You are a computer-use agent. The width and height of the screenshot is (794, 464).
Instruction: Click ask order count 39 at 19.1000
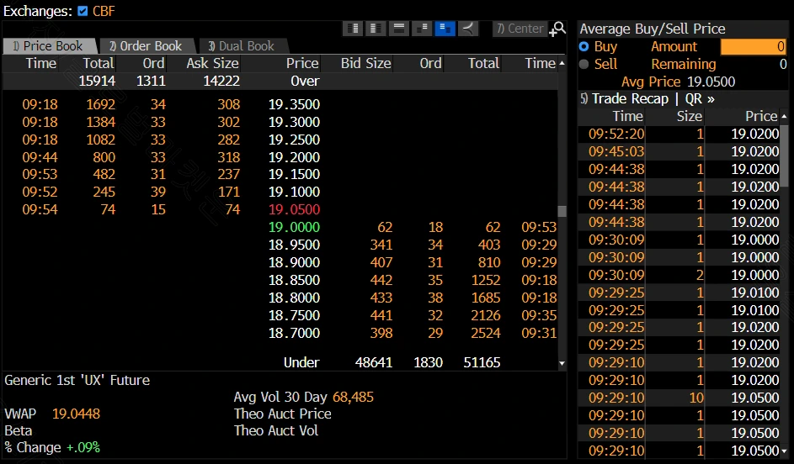158,192
